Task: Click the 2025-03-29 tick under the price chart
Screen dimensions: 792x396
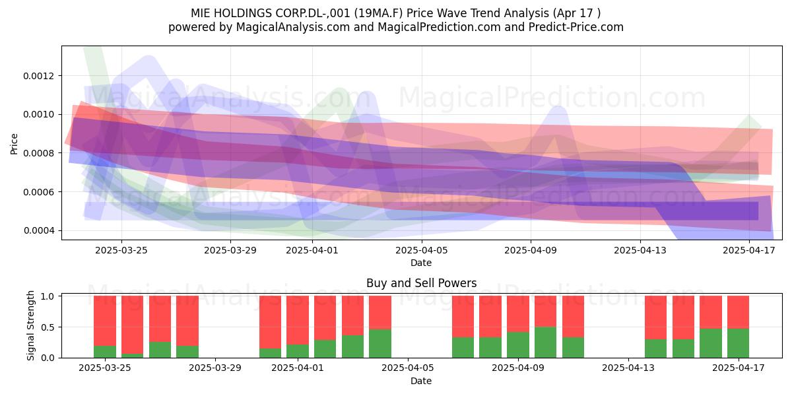Action: tap(230, 250)
